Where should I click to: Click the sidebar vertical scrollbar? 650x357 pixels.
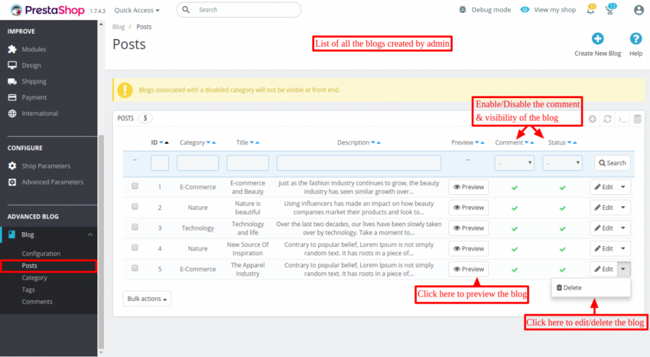pos(101,243)
